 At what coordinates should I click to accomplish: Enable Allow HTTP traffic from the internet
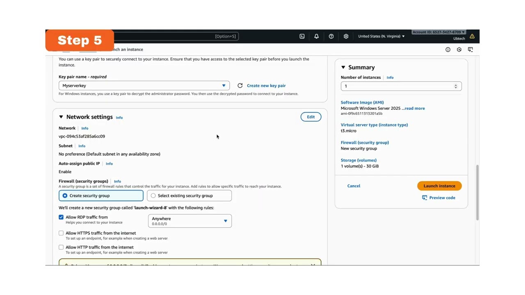pos(61,247)
